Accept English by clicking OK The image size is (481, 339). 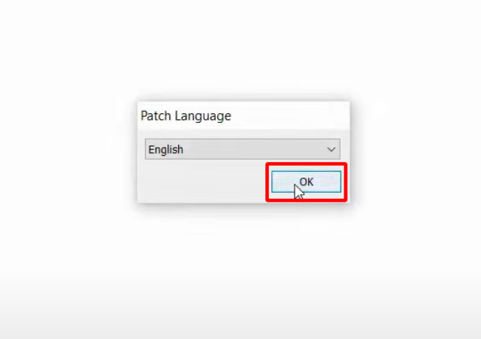coord(306,182)
